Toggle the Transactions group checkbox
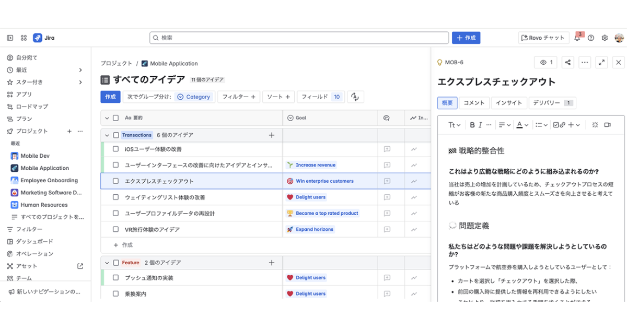This screenshot has height=329, width=627. pos(116,135)
